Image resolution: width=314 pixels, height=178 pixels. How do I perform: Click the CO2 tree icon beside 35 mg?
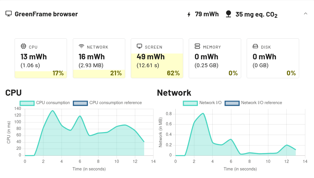click(228, 13)
